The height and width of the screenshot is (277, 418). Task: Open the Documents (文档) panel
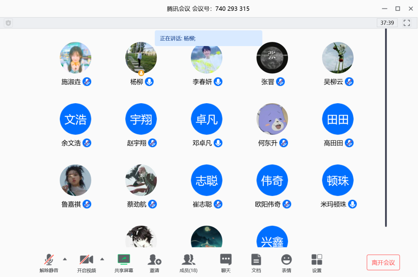[x=256, y=260]
